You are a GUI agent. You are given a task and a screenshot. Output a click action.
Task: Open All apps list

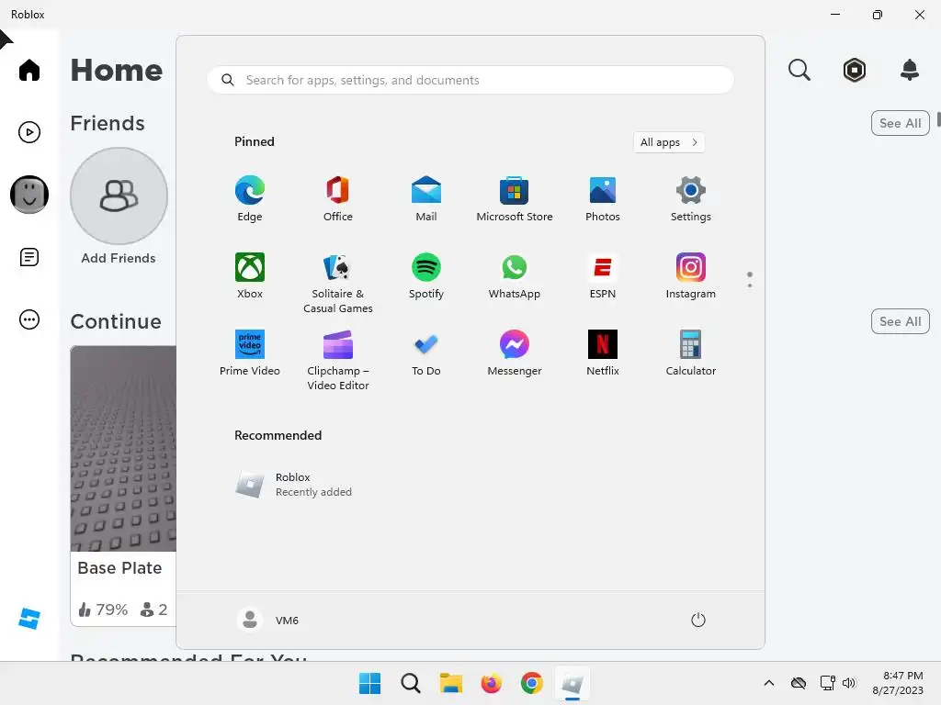click(x=669, y=142)
